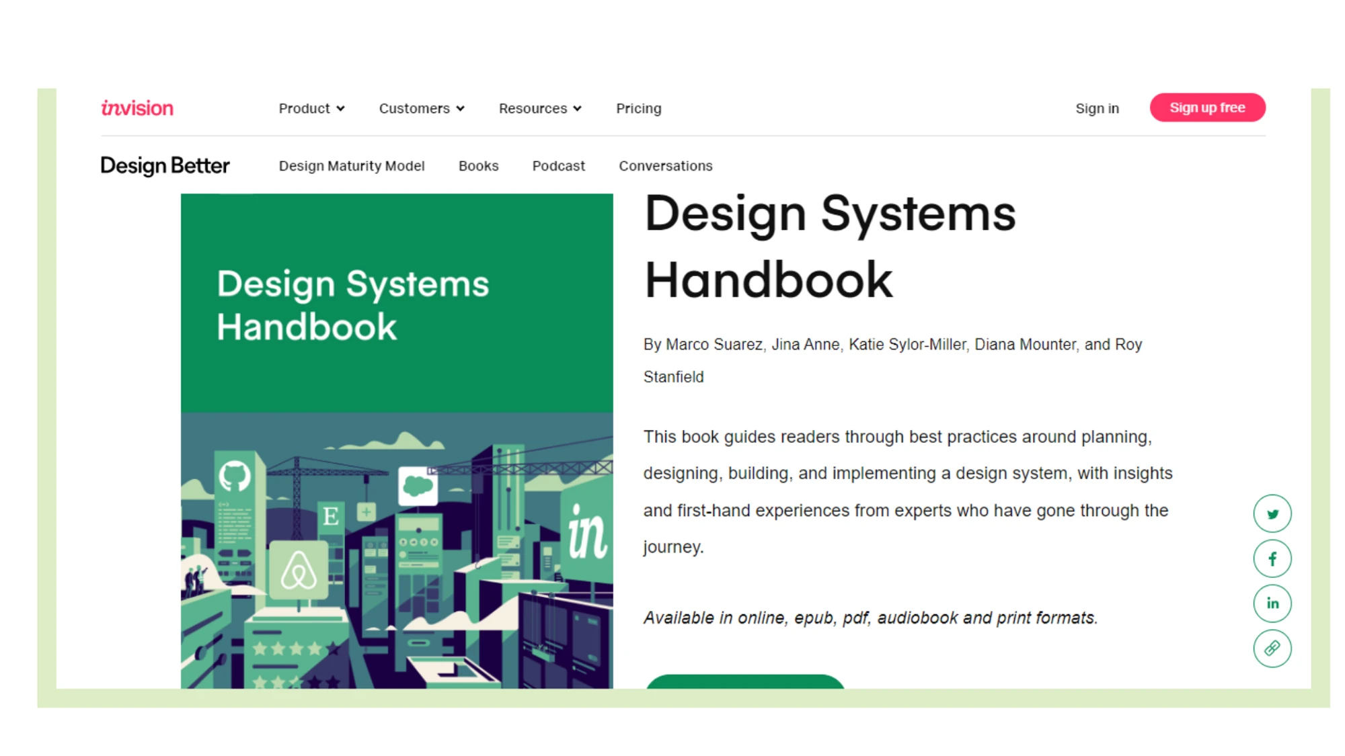Open the Conversations section
The image size is (1345, 756).
[x=666, y=166]
